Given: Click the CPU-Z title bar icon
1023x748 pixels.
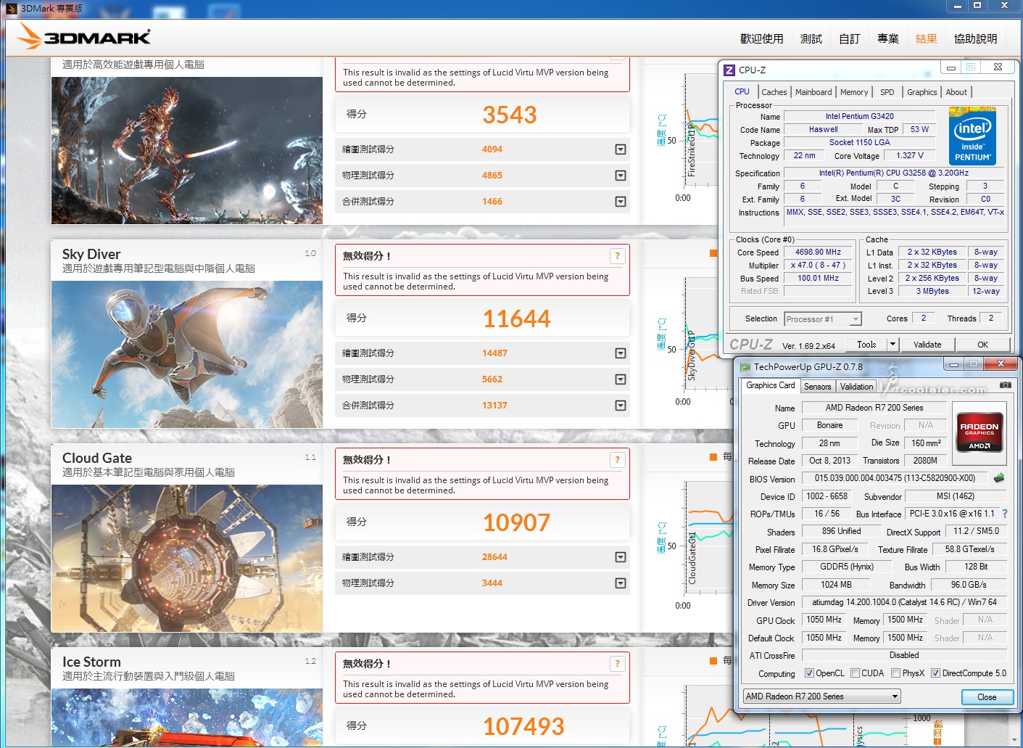Looking at the screenshot, I should click(x=729, y=70).
